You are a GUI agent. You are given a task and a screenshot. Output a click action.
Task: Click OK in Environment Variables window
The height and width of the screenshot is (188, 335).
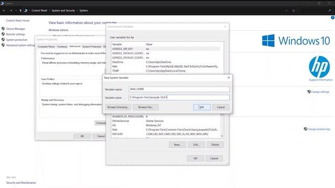coord(195,158)
